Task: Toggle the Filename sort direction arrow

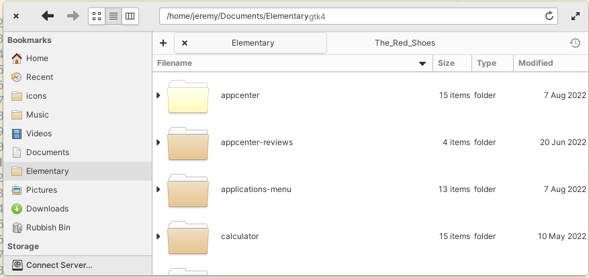Action: click(422, 64)
